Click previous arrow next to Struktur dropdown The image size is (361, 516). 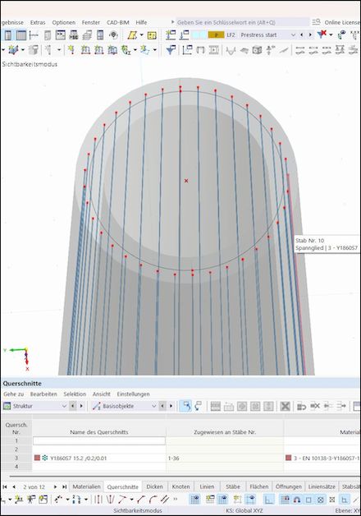coord(73,406)
